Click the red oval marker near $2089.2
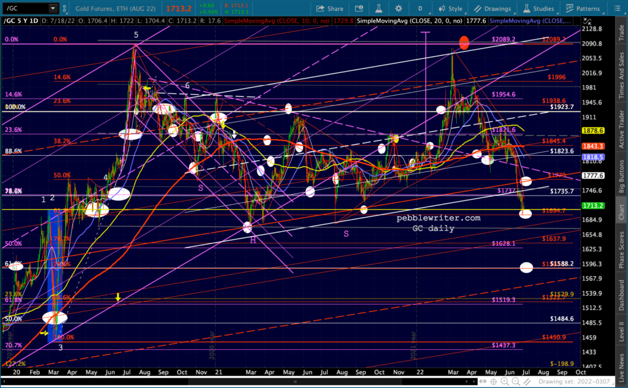The image size is (628, 388). 464,42
